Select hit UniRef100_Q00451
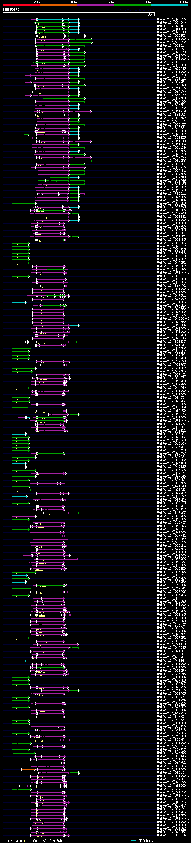The image size is (191, 843). (x=171, y=26)
